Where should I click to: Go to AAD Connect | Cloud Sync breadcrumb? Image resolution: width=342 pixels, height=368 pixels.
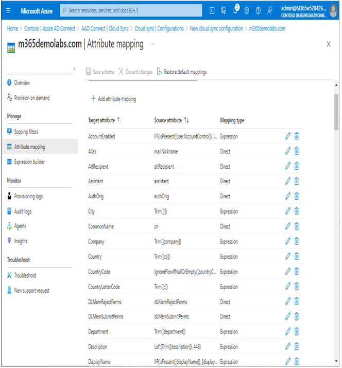click(x=105, y=28)
